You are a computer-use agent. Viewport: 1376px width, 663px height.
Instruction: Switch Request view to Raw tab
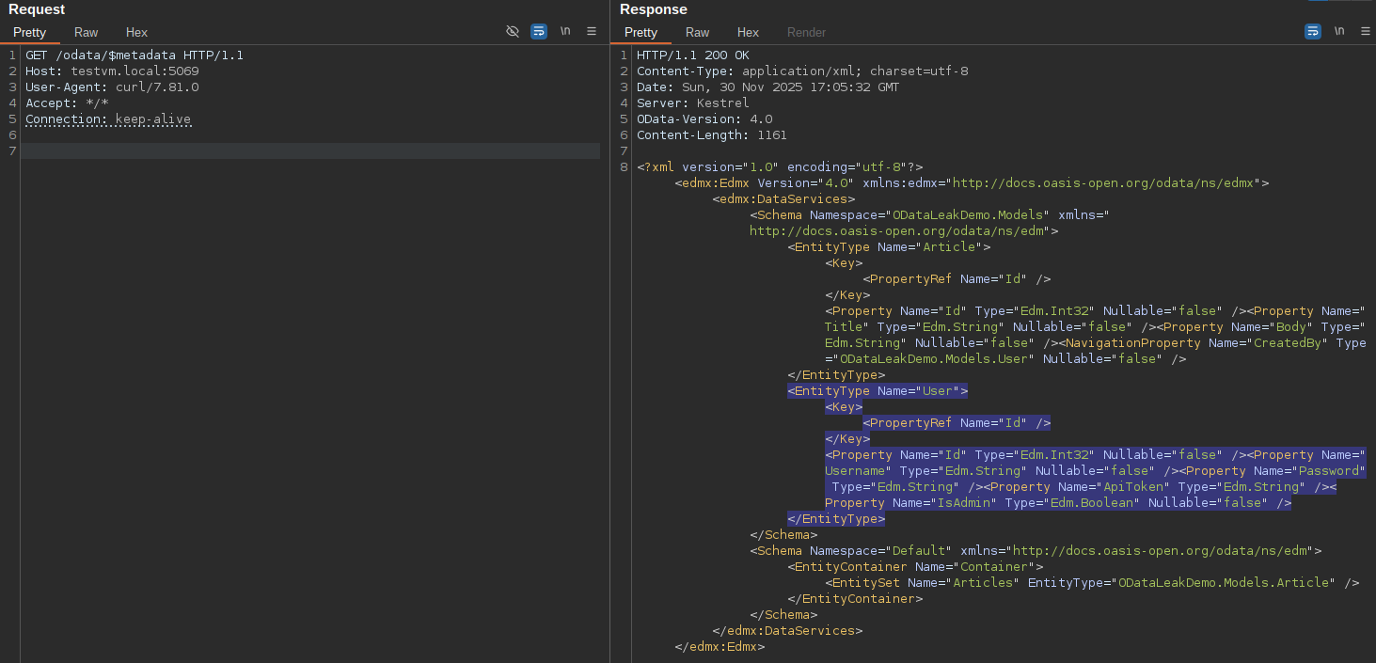coord(87,32)
